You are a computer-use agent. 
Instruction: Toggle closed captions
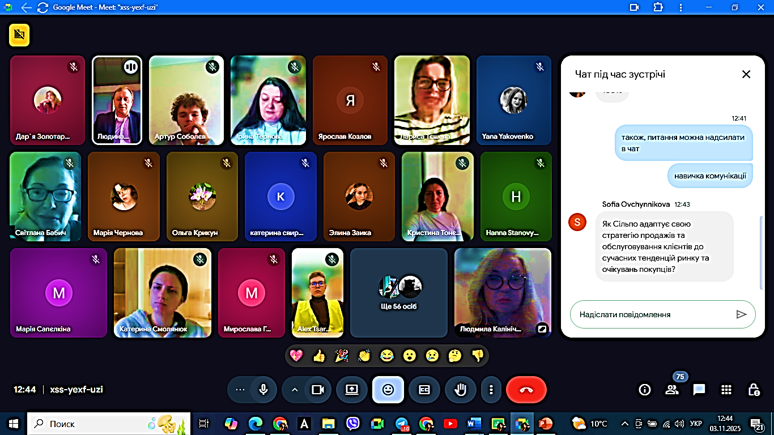[424, 390]
